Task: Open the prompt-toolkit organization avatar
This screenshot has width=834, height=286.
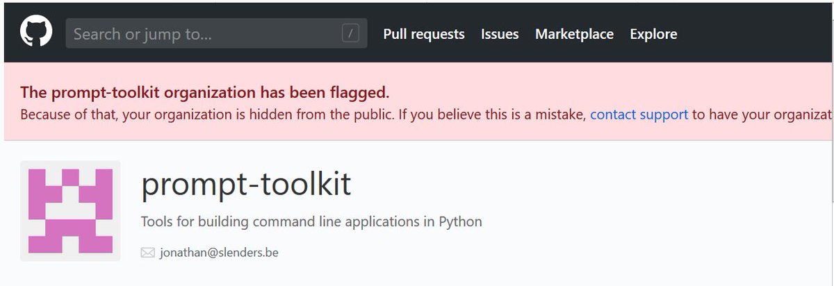Action: pyautogui.click(x=70, y=211)
